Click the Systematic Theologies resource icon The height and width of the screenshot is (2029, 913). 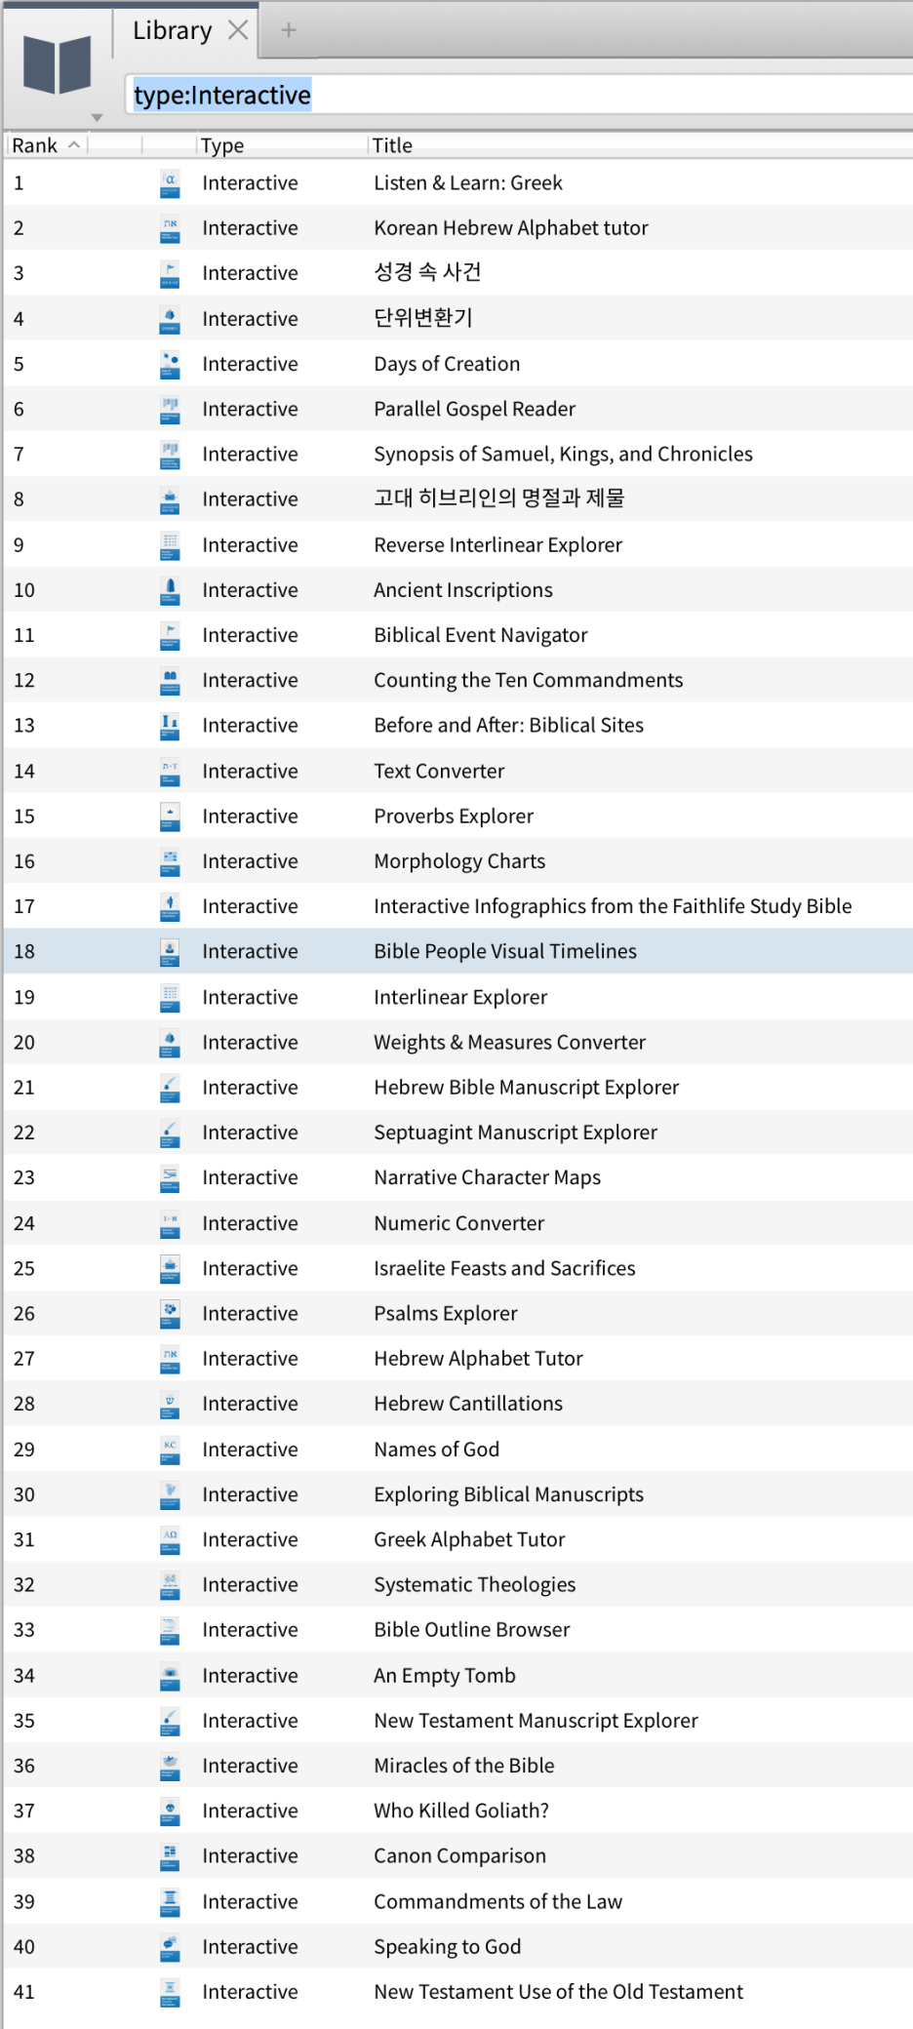(170, 1584)
